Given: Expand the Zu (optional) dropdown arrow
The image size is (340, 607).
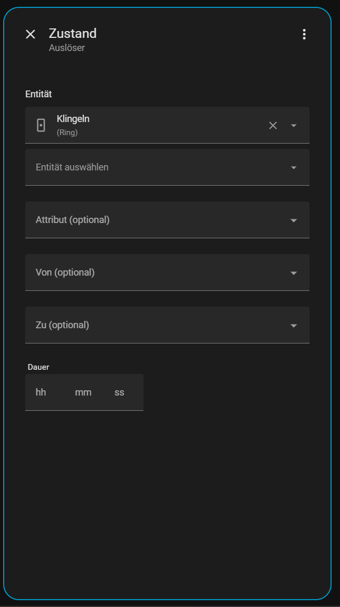Looking at the screenshot, I should coord(294,326).
